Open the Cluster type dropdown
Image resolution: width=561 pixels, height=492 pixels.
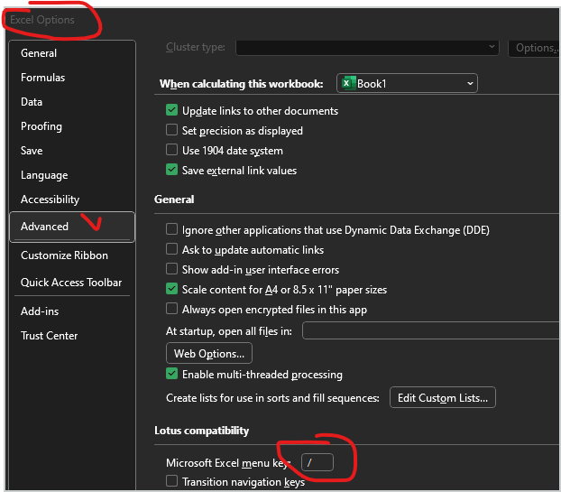[x=367, y=47]
